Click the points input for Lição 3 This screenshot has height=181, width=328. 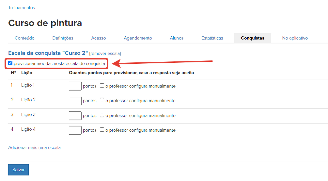[75, 116]
